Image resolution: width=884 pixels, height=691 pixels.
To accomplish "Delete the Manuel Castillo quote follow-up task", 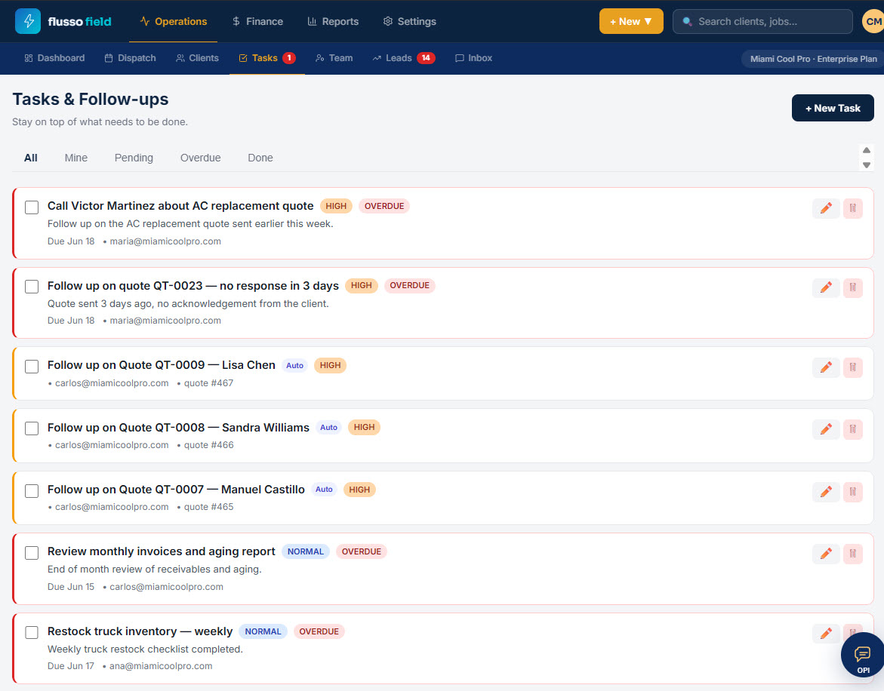I will coord(852,492).
